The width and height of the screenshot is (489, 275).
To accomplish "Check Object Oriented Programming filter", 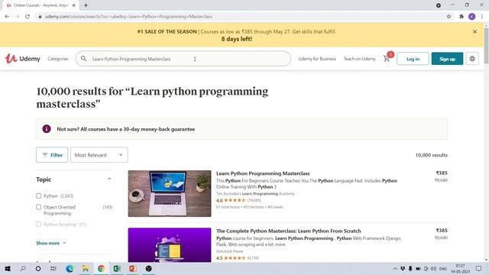I will point(39,207).
